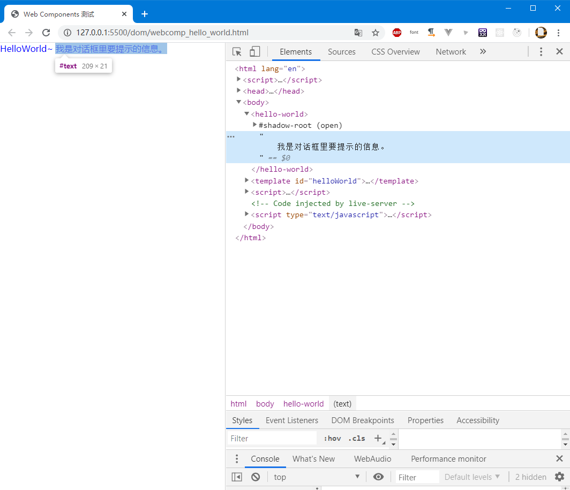This screenshot has width=570, height=490.
Task: Collapse the body node
Action: tap(238, 102)
